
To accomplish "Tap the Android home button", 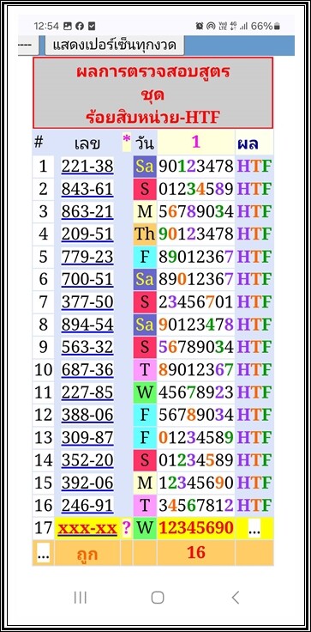I will tap(158, 598).
